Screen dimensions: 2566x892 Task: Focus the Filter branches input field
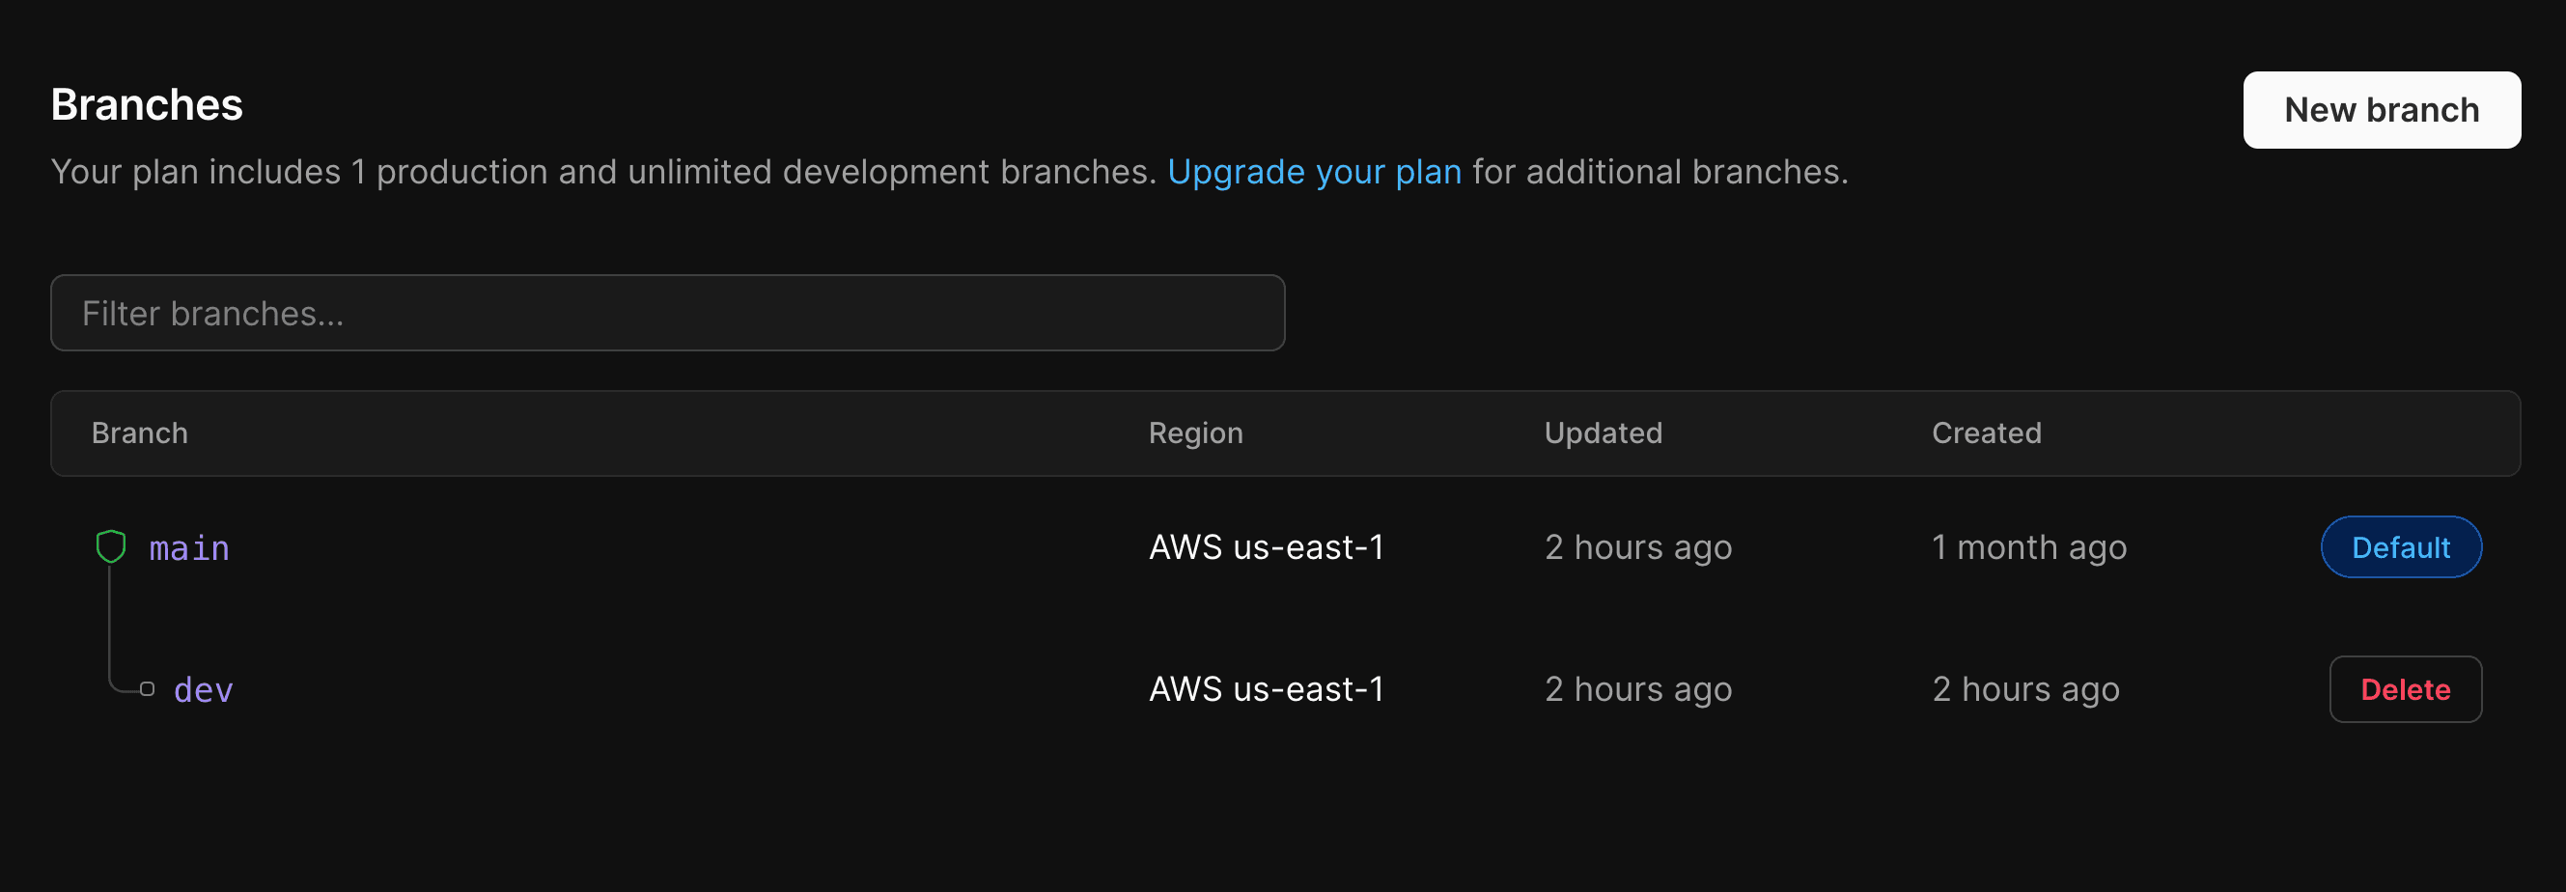pos(667,313)
